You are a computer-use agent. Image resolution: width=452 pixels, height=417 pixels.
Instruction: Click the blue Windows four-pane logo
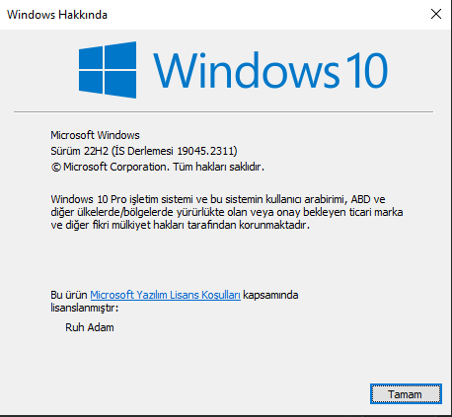coord(108,70)
